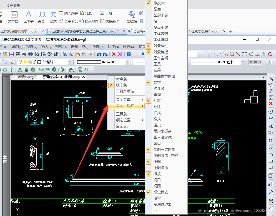
Task: Click the blue Help question mark icon
Action: [x=129, y=54]
